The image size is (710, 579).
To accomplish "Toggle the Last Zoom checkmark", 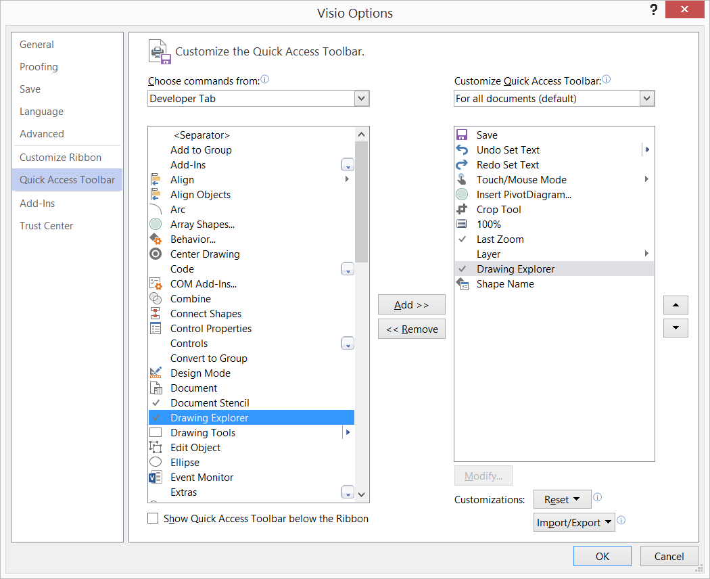I will [x=463, y=239].
